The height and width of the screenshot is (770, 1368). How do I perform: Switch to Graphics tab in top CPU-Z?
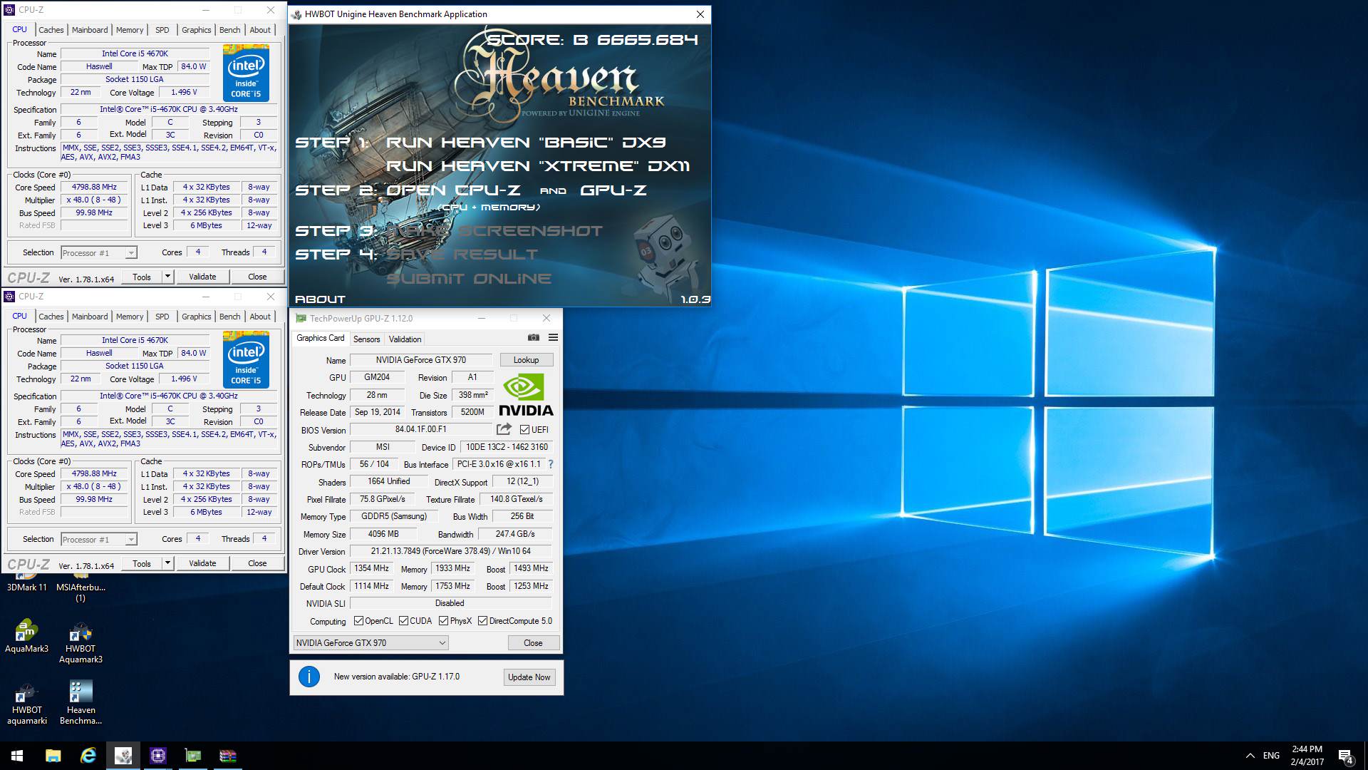click(x=196, y=30)
